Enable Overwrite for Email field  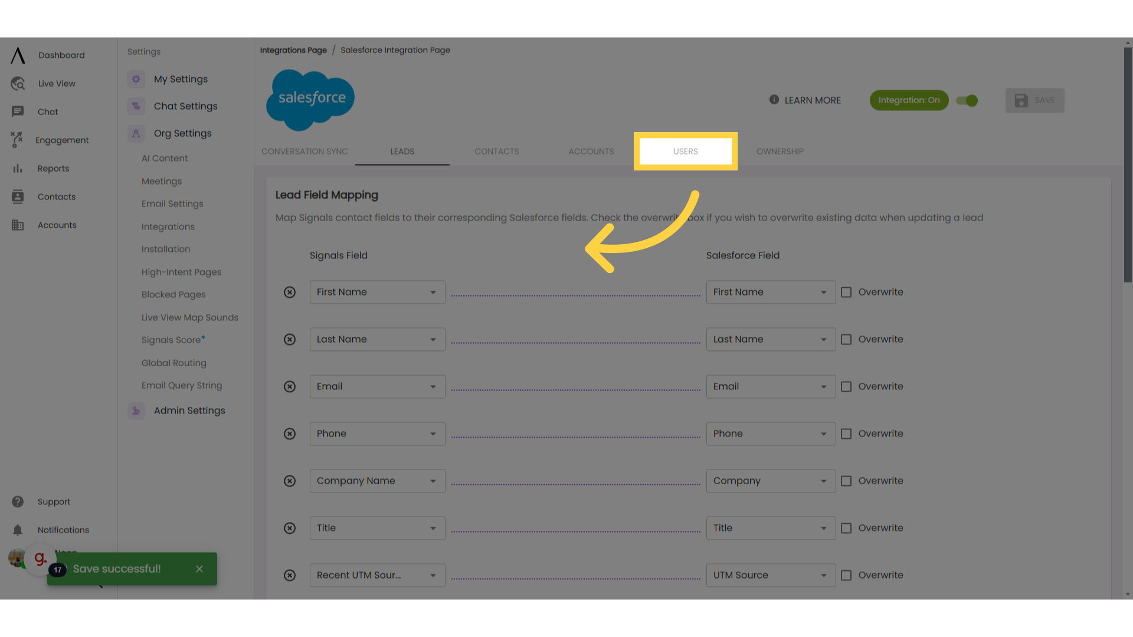coord(847,386)
